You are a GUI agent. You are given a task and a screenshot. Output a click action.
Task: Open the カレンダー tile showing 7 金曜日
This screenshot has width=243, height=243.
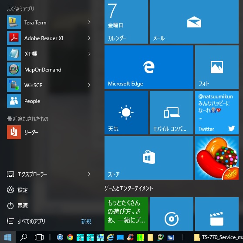point(126,22)
